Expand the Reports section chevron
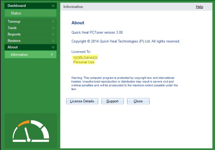 click(53, 34)
